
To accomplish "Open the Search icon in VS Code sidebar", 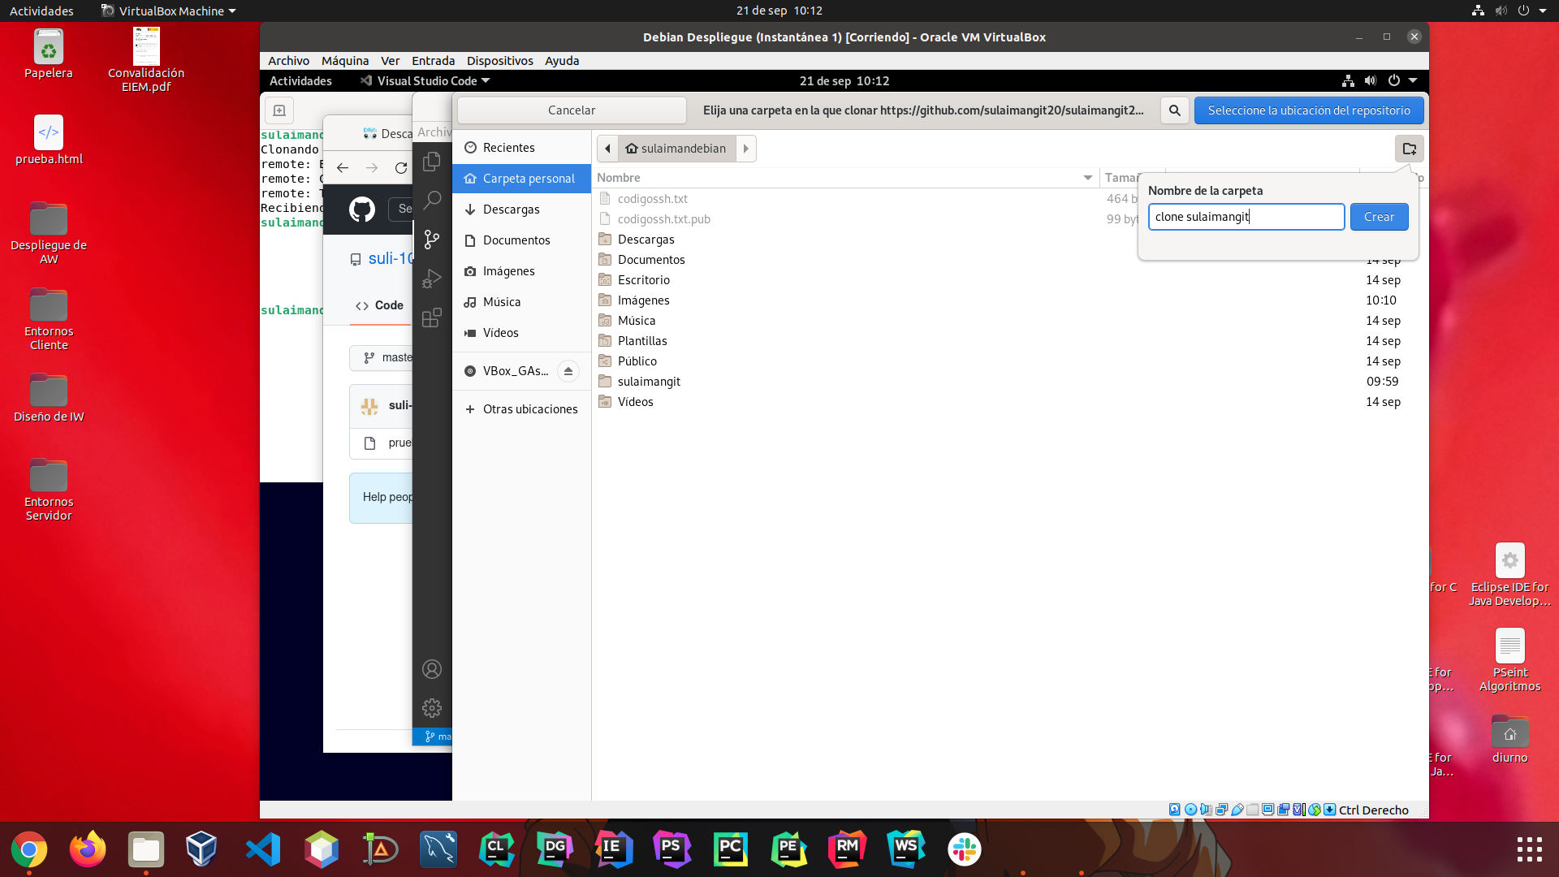I will point(432,200).
